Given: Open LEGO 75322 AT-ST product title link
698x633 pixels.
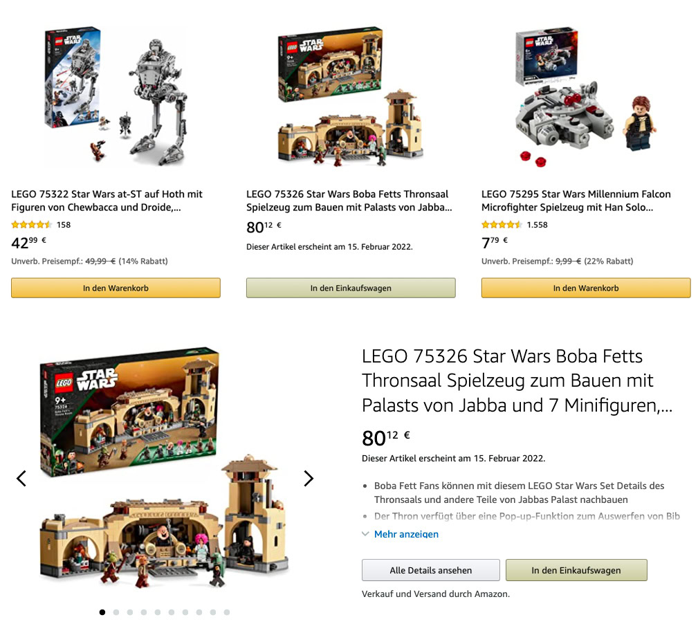Looking at the screenshot, I should [107, 201].
